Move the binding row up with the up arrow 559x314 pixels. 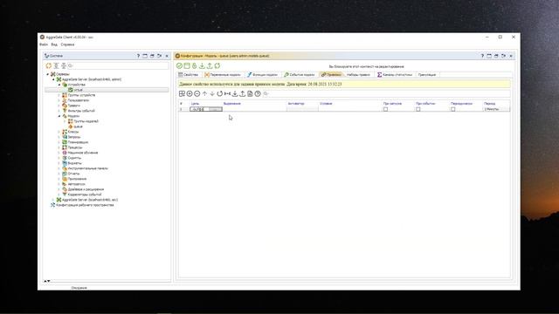[x=204, y=93]
